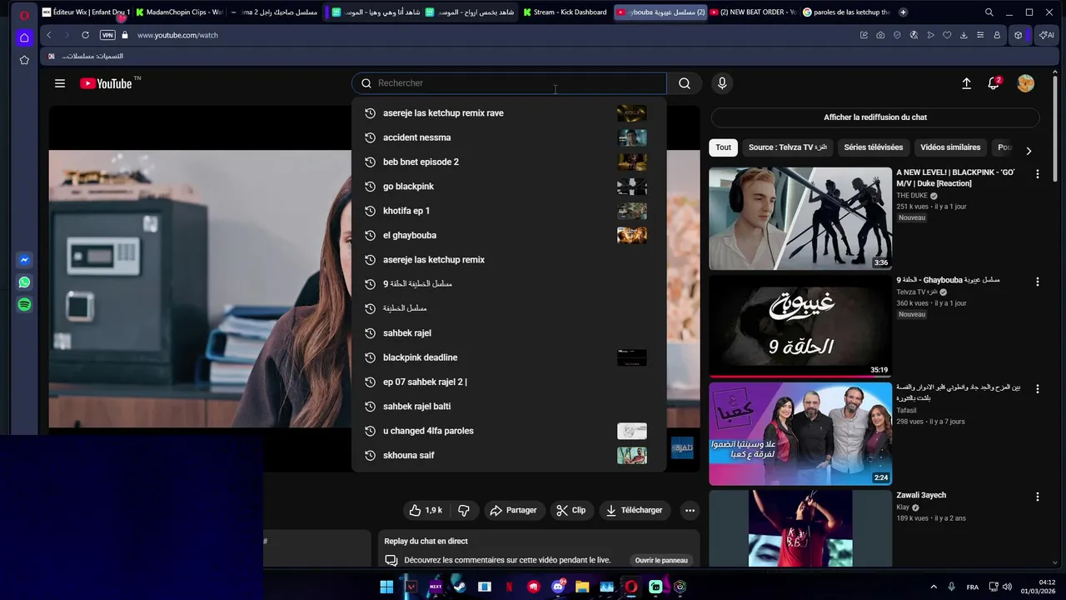This screenshot has height=600, width=1066.
Task: Toggle Opera VPN badge
Action: coord(107,35)
